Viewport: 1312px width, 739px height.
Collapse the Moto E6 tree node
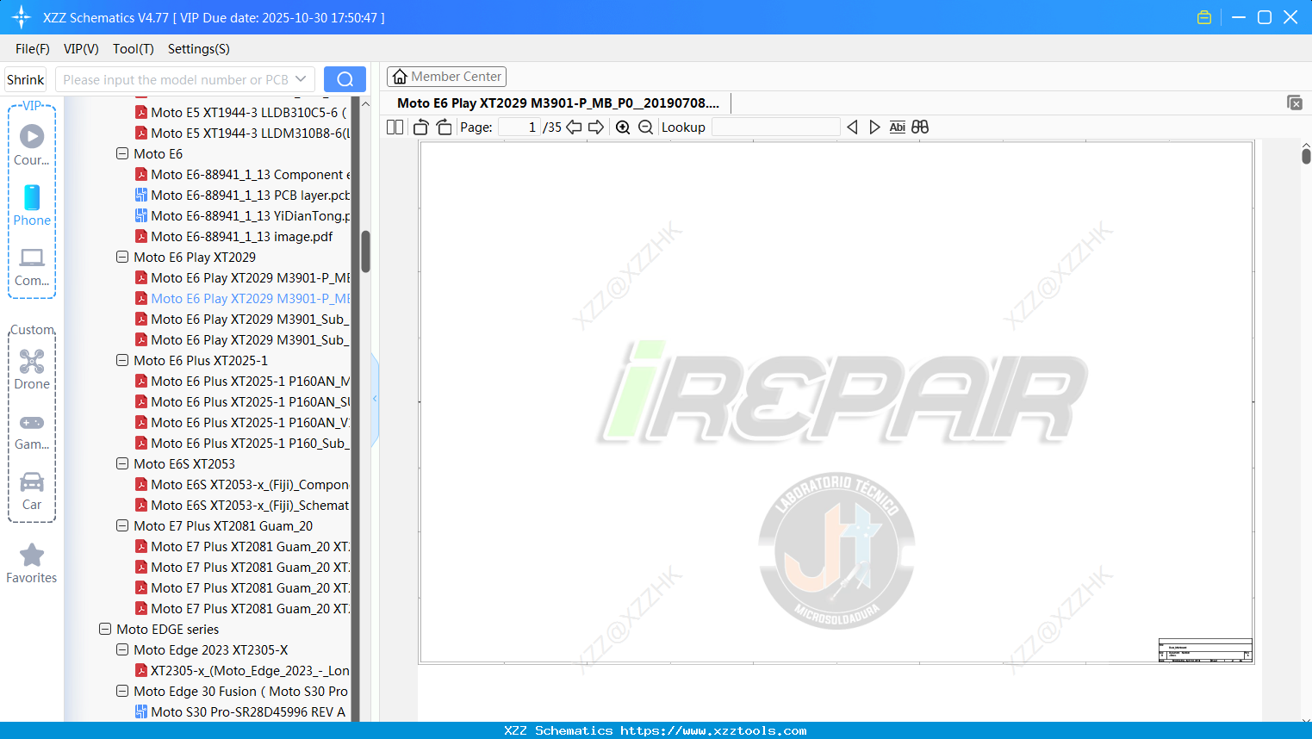(122, 153)
